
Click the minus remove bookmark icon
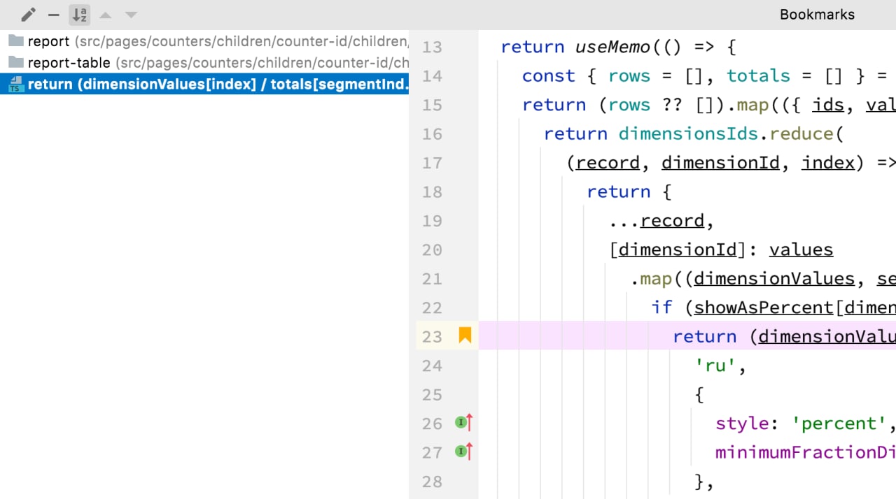(x=54, y=15)
